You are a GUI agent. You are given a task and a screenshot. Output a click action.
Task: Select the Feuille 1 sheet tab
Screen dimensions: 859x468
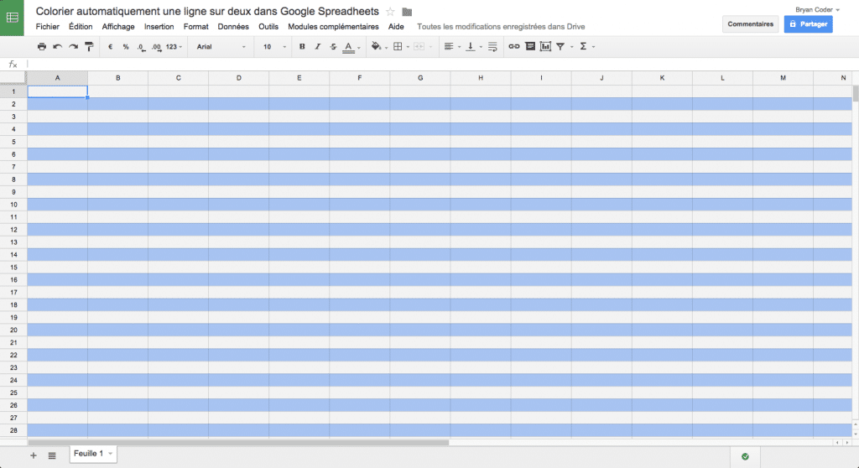pyautogui.click(x=93, y=454)
